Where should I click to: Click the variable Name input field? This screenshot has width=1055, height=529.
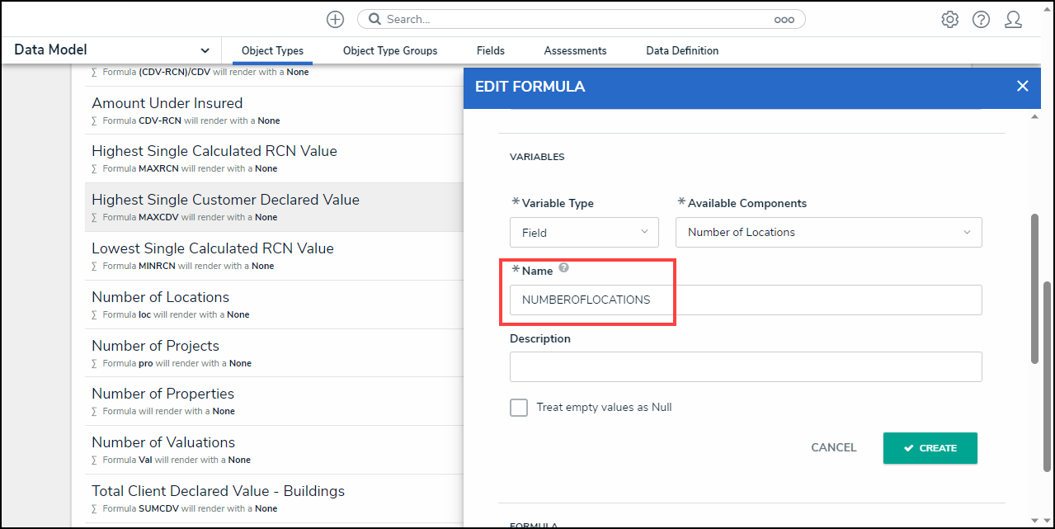pyautogui.click(x=746, y=300)
